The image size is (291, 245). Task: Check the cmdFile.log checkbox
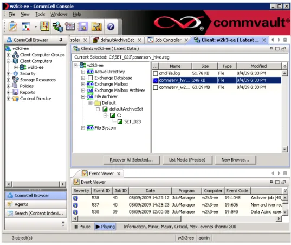pyautogui.click(x=156, y=73)
